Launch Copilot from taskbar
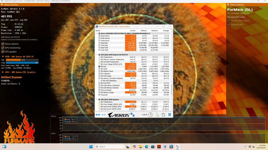This screenshot has height=150, width=268. pos(134,147)
